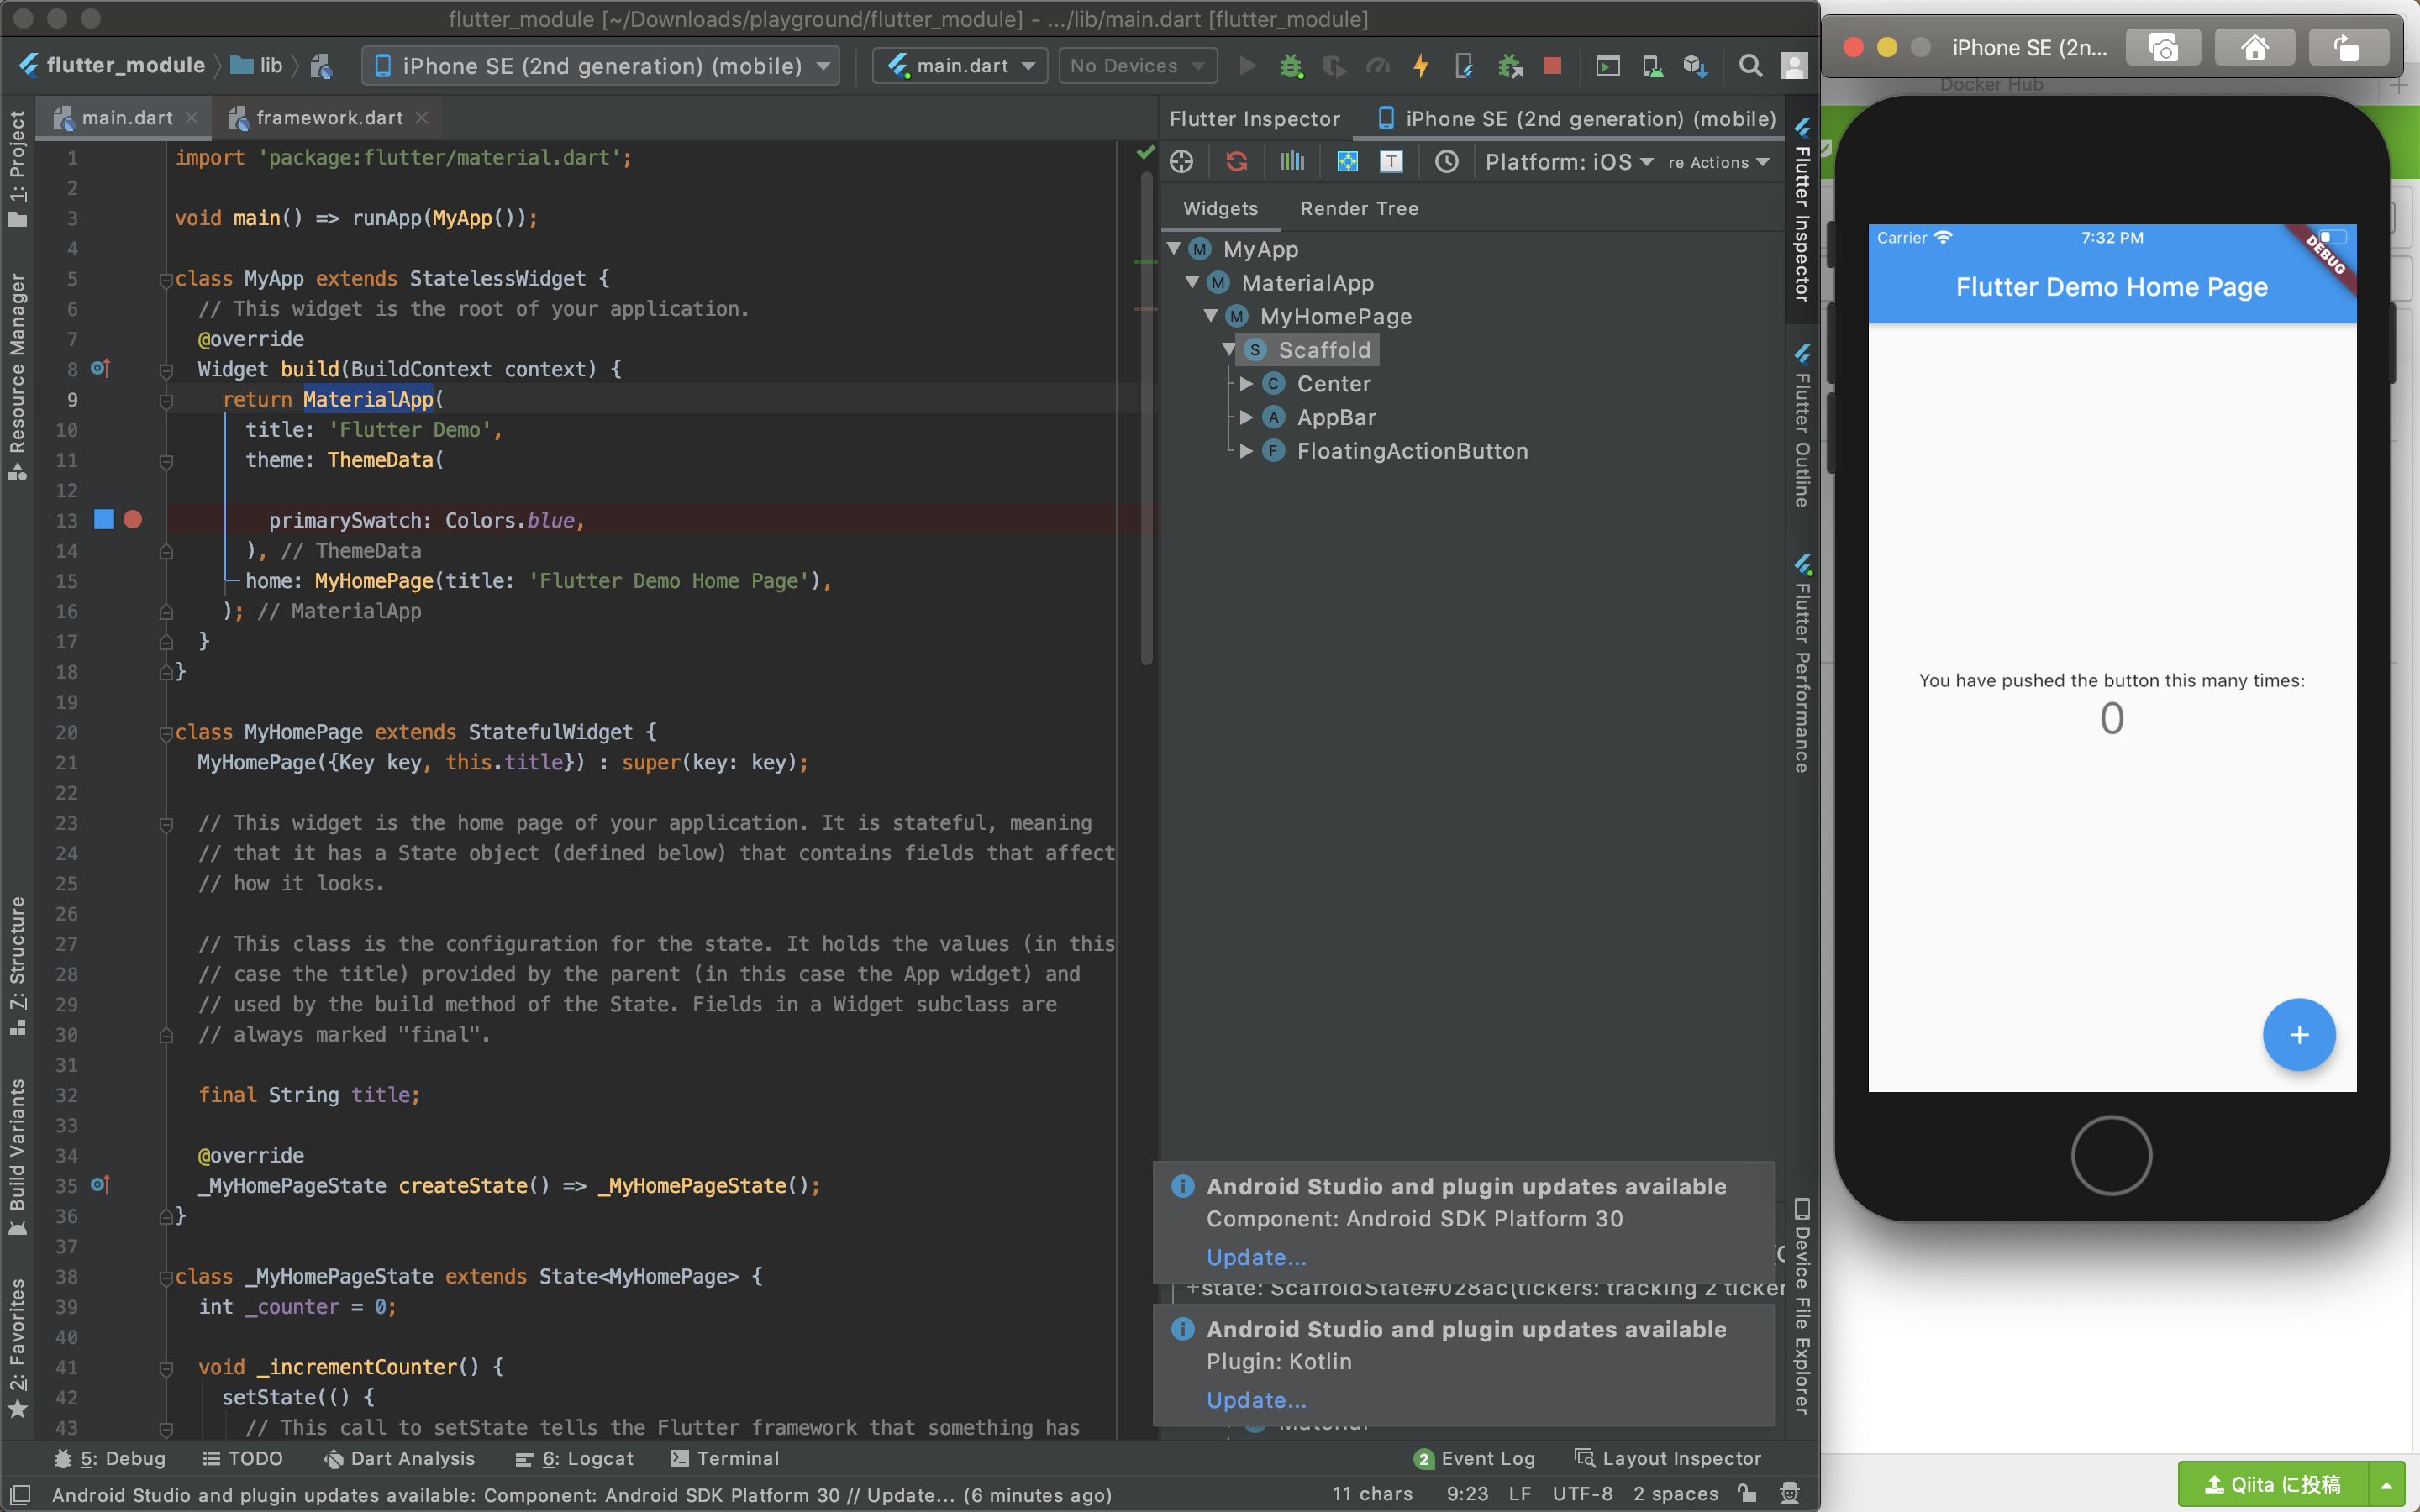Click the screenshot camera button on Simulator

coord(2163,48)
